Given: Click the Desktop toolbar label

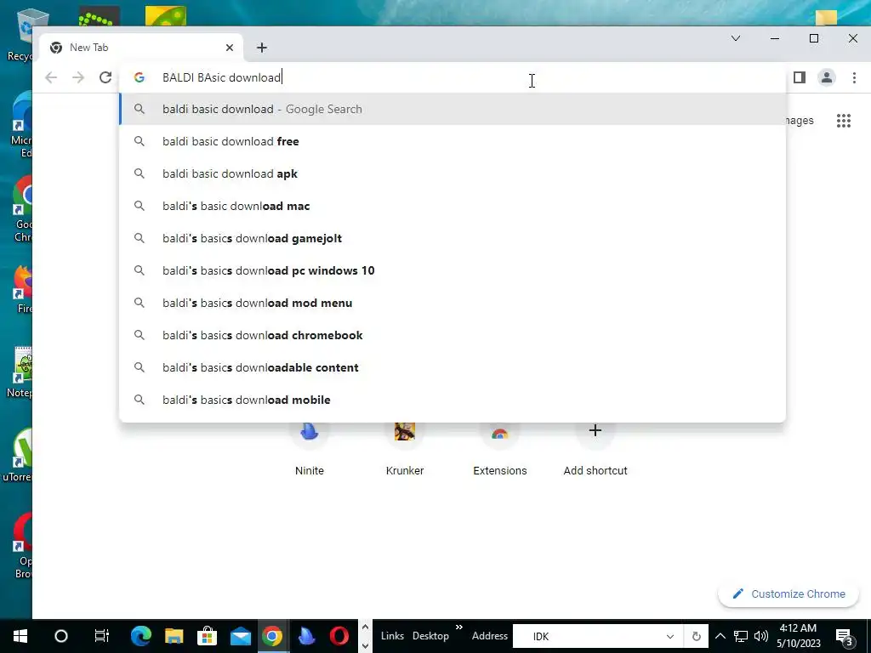Looking at the screenshot, I should [430, 636].
